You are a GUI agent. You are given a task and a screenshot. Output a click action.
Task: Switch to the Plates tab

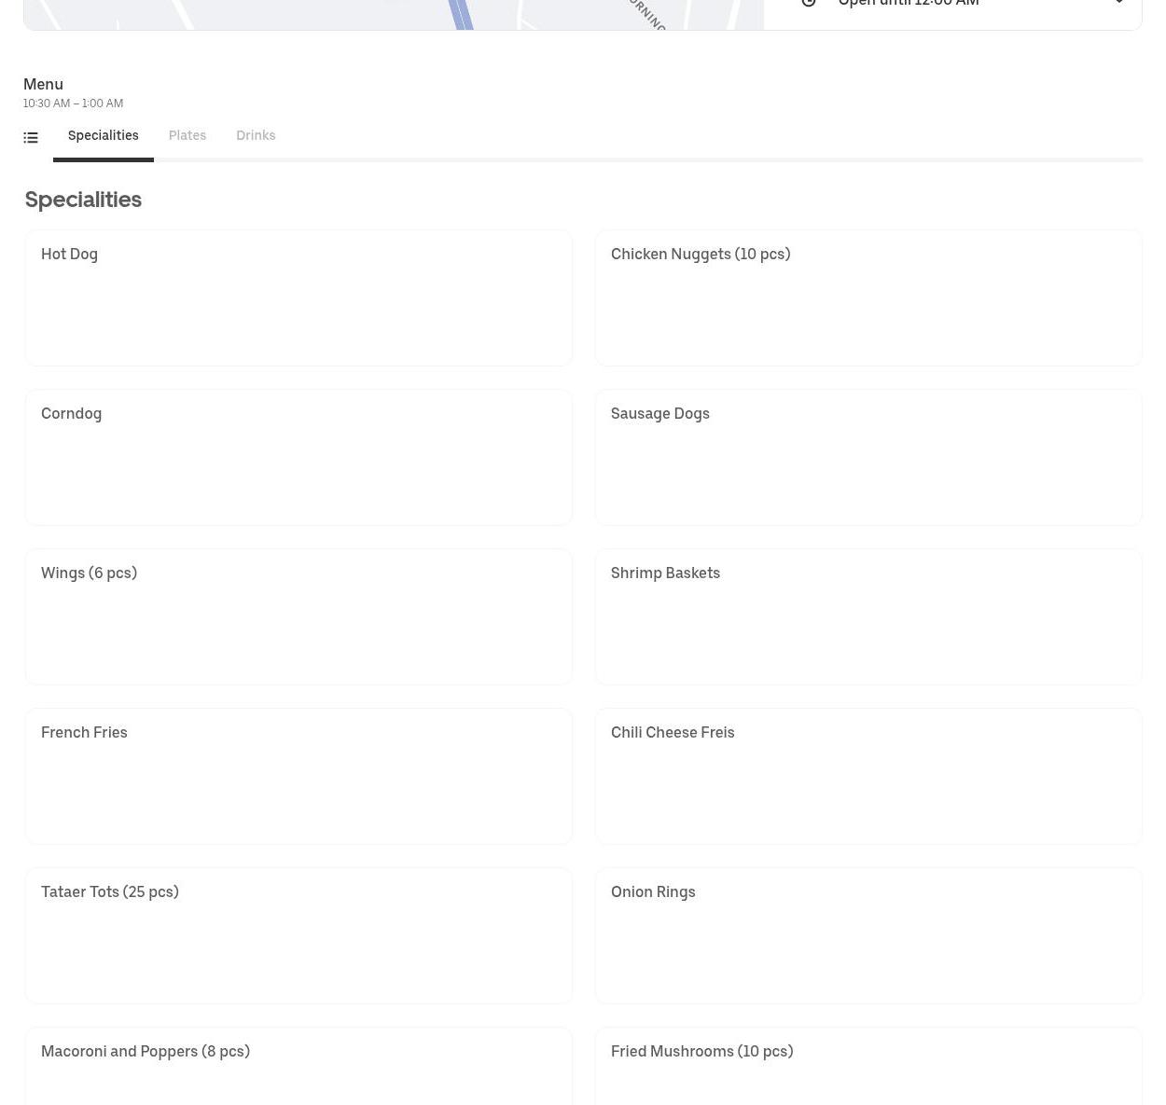pyautogui.click(x=187, y=136)
